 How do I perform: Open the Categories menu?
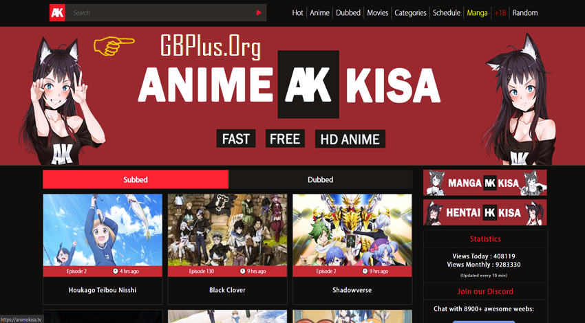tap(410, 12)
